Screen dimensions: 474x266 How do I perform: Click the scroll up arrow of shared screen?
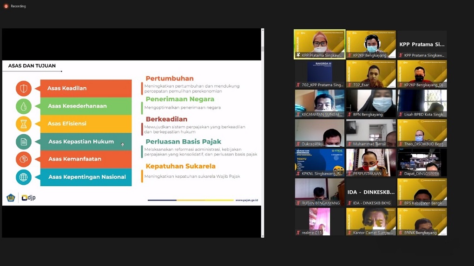(263, 31)
